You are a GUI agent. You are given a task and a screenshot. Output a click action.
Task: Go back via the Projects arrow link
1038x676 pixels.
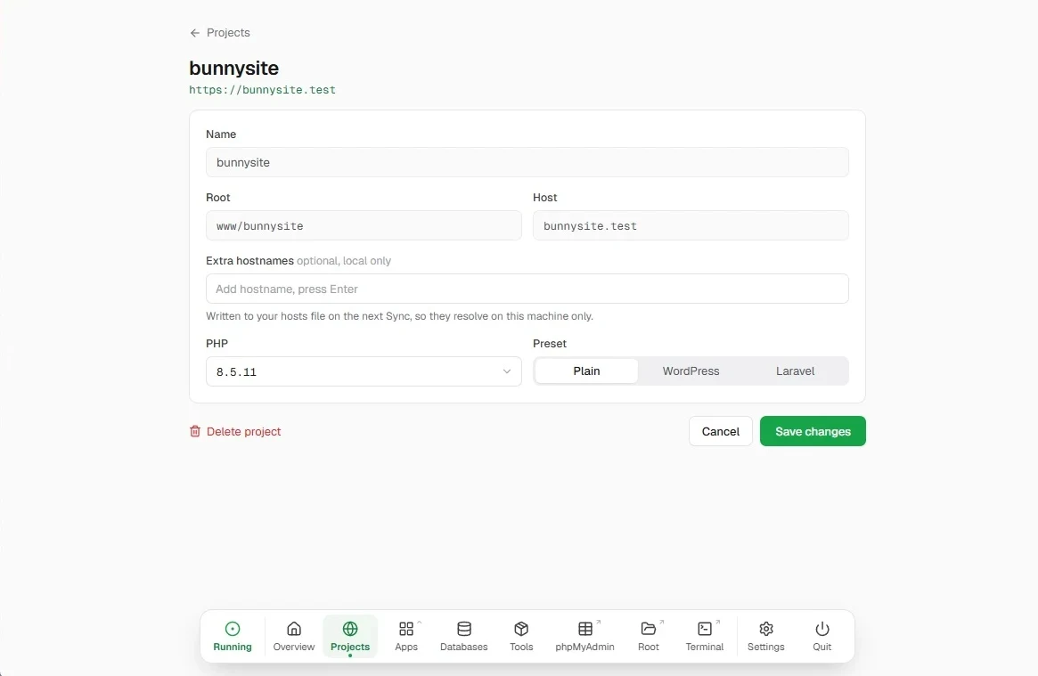pos(219,32)
